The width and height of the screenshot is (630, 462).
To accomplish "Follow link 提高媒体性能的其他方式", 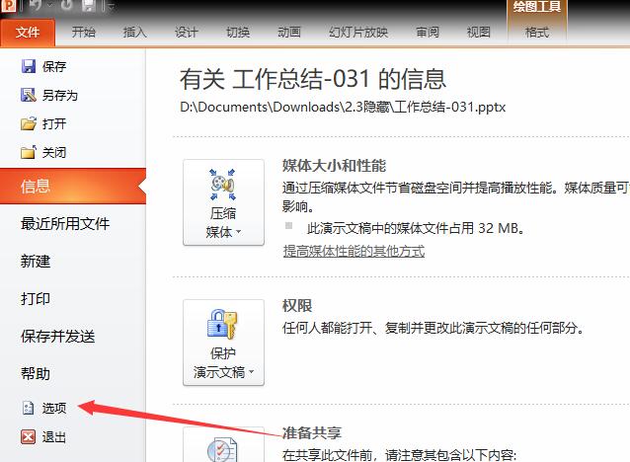I will [354, 251].
